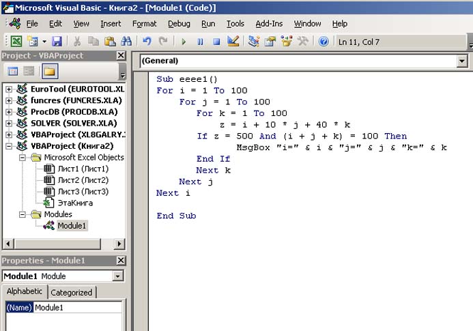The image size is (473, 331).
Task: Click the Find binoculars icon
Action: coord(127,42)
